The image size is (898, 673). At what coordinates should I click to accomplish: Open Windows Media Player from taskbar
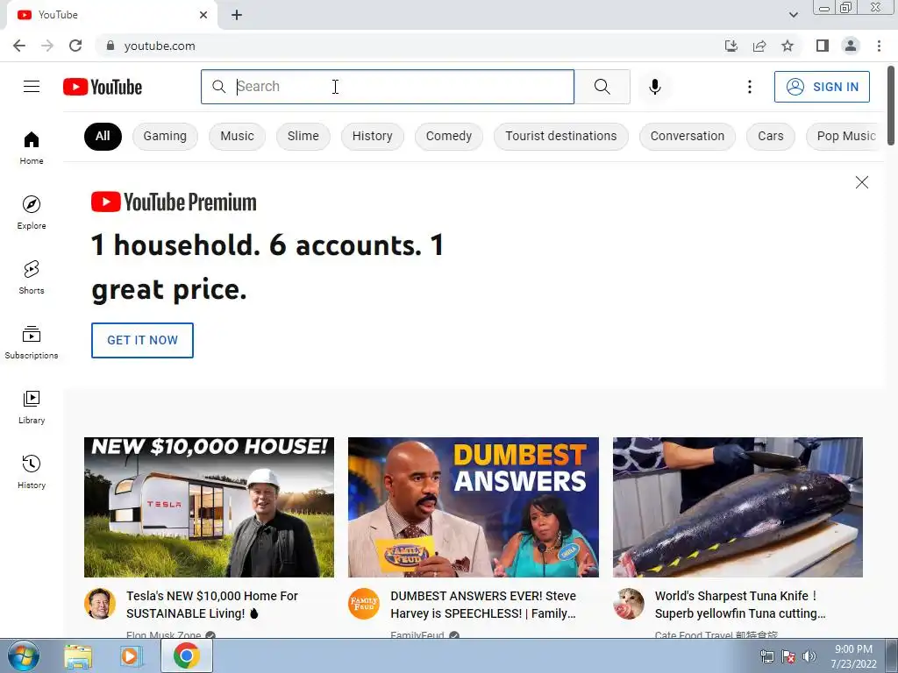click(x=131, y=655)
